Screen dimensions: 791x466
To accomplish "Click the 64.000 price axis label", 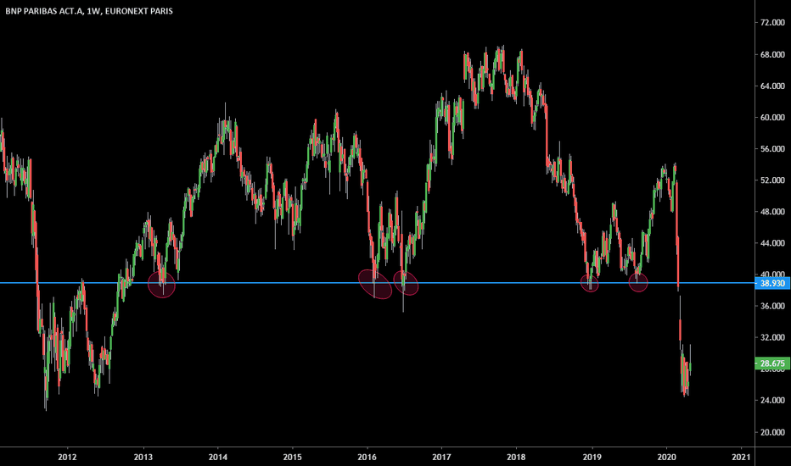I will (772, 86).
